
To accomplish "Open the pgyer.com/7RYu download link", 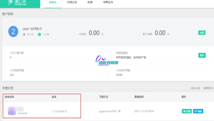I will coord(108,111).
